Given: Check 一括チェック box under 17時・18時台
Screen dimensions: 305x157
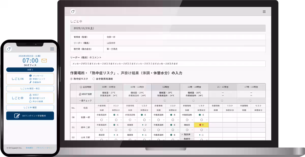Looking at the screenshot, I should pyautogui.click(x=250, y=101).
